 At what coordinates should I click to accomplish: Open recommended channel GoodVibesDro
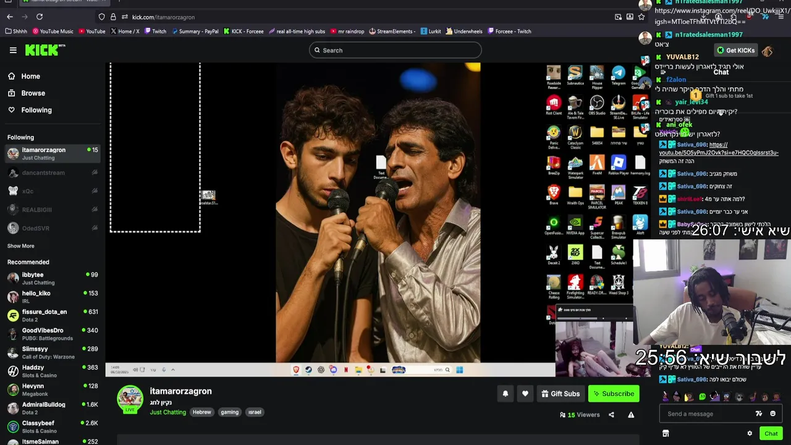[53, 334]
